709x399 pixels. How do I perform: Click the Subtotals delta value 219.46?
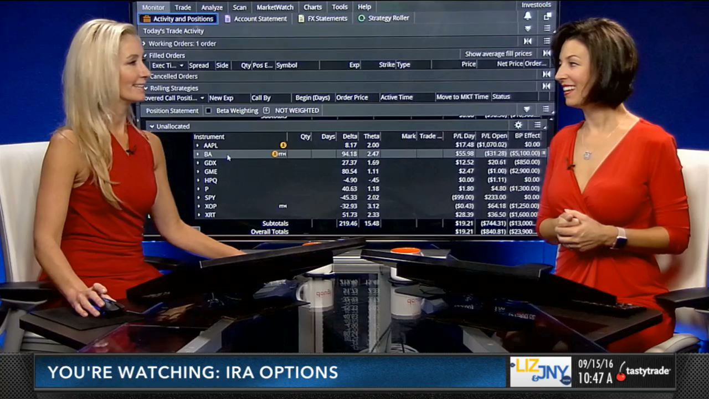[348, 223]
